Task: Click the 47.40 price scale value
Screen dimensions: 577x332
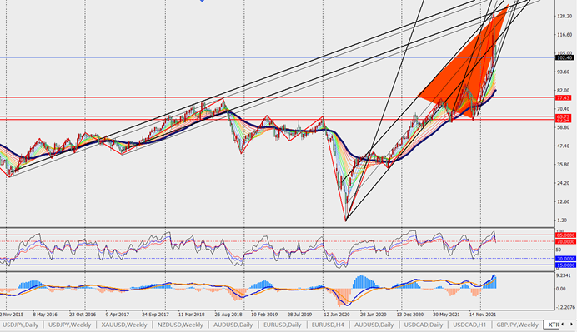Action: pyautogui.click(x=564, y=146)
